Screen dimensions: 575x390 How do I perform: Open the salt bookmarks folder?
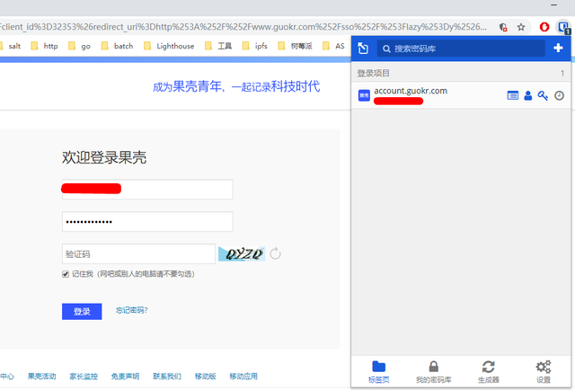pyautogui.click(x=10, y=46)
